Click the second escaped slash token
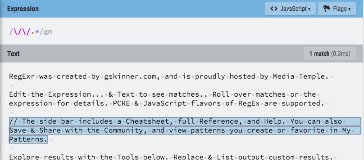Screen dimensions: 364x160 pyautogui.click(x=26, y=32)
